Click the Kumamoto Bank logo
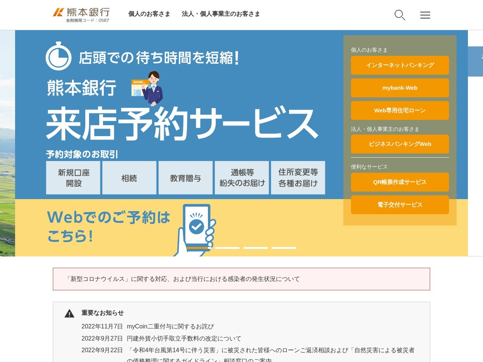This screenshot has height=362, width=483. click(x=82, y=15)
